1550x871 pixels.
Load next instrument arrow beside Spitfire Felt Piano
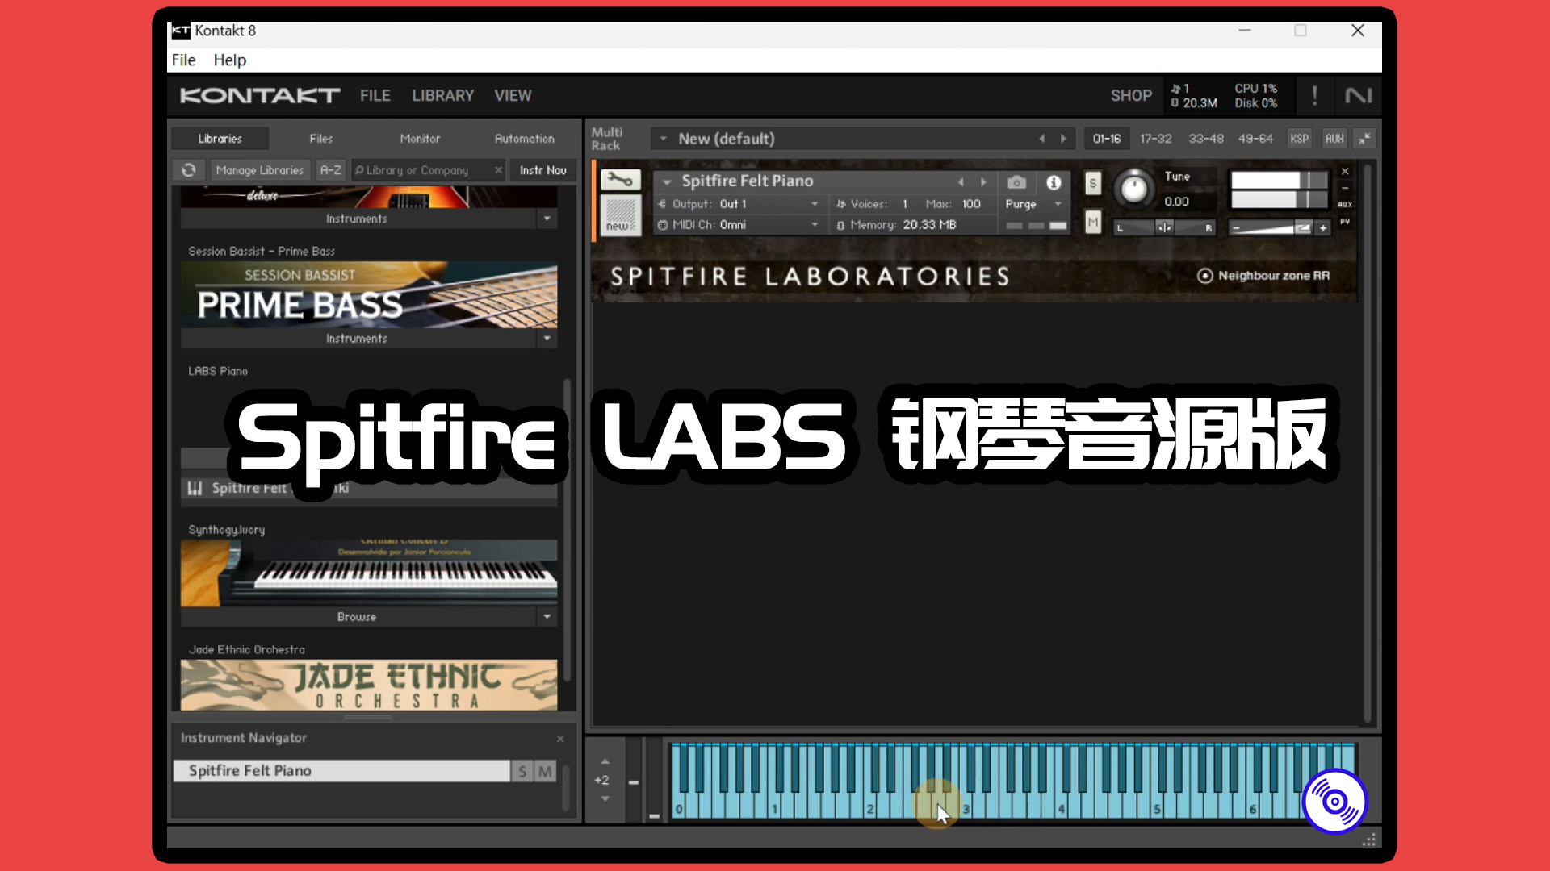click(983, 182)
